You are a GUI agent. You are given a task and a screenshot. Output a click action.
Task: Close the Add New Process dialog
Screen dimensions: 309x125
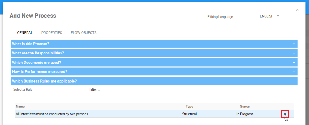click(x=297, y=10)
